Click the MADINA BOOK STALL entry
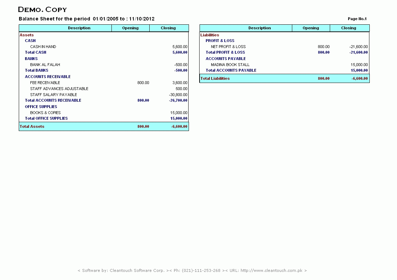This screenshot has width=397, height=280. click(230, 65)
